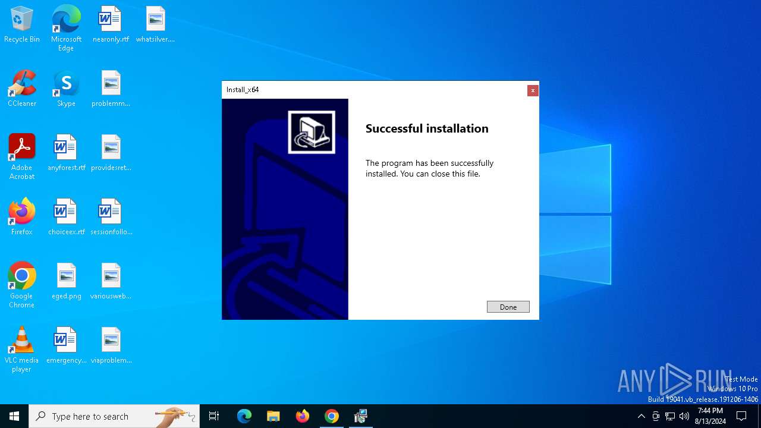The image size is (761, 428).
Task: Select the Firefox desktop shortcut
Action: 22,218
